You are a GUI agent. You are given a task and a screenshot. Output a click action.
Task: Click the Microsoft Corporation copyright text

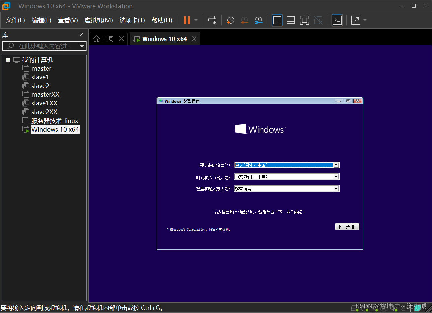199,230
